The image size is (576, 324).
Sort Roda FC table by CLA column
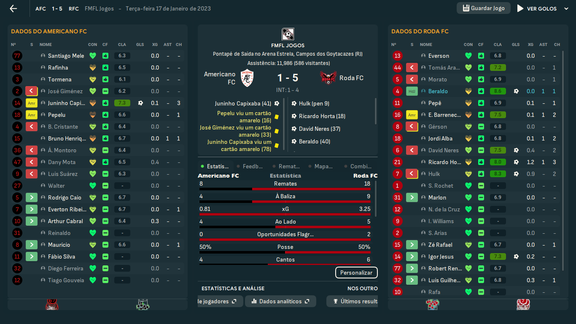pyautogui.click(x=498, y=44)
